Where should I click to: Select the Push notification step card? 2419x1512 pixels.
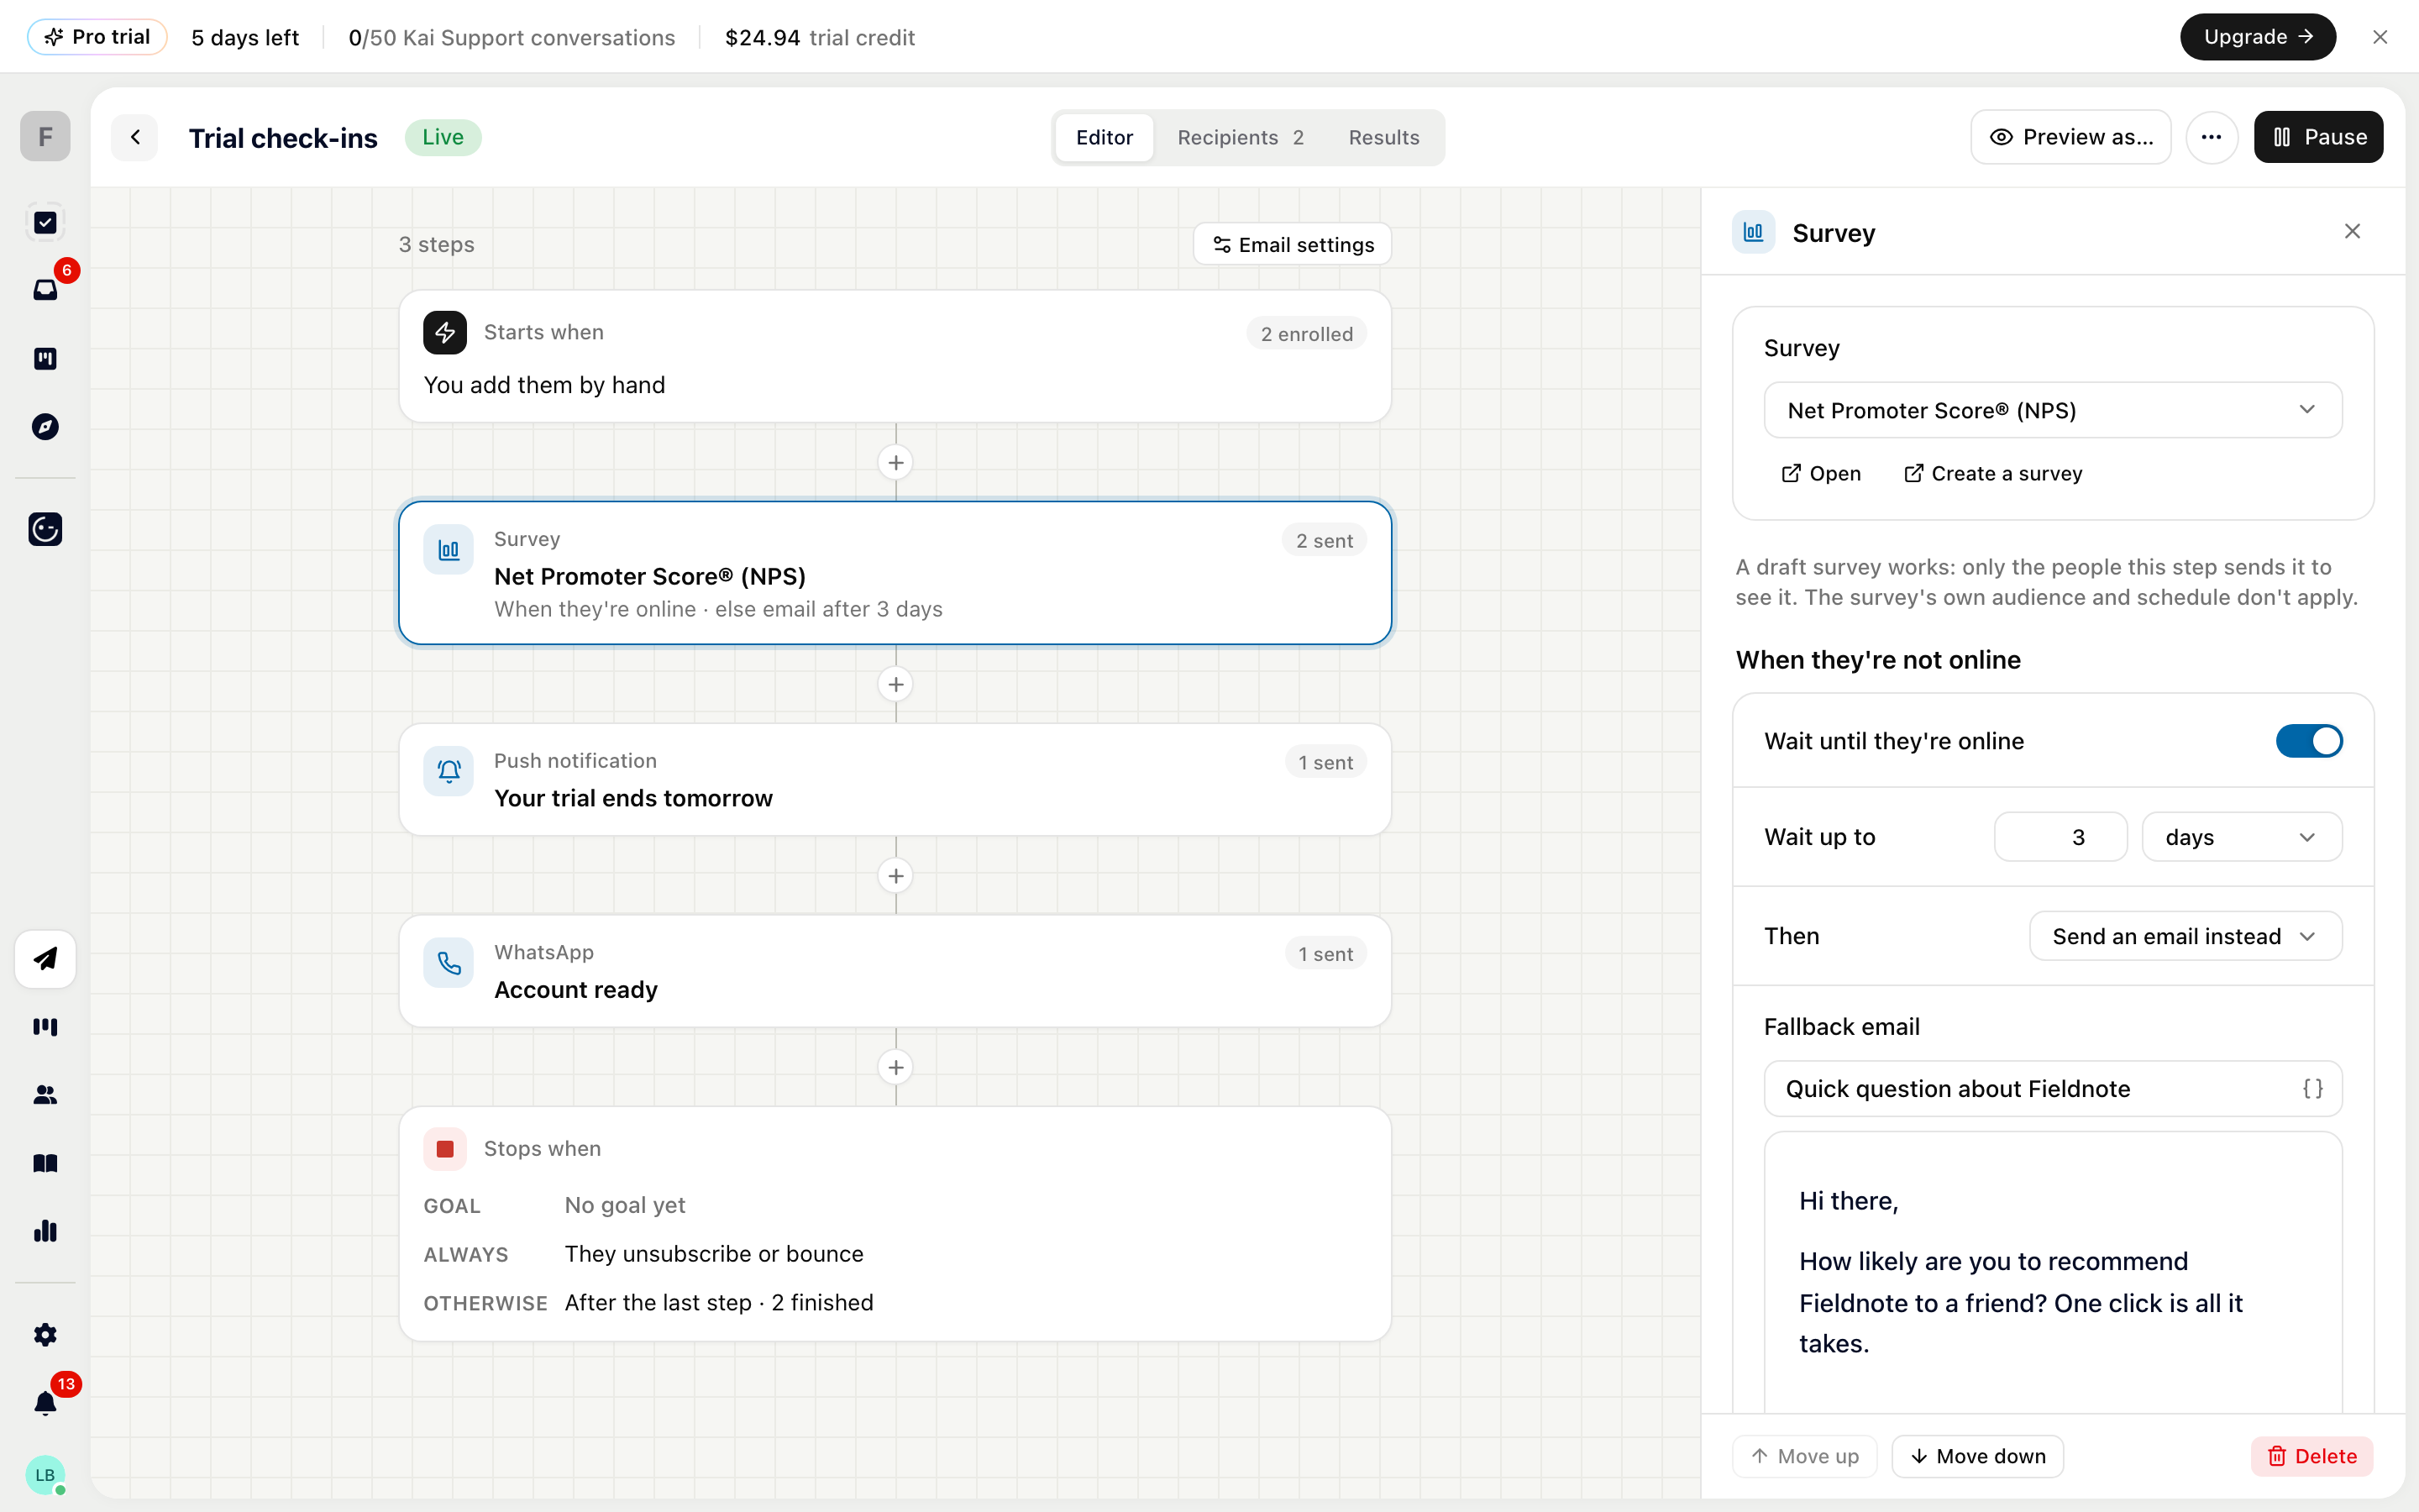tap(895, 780)
